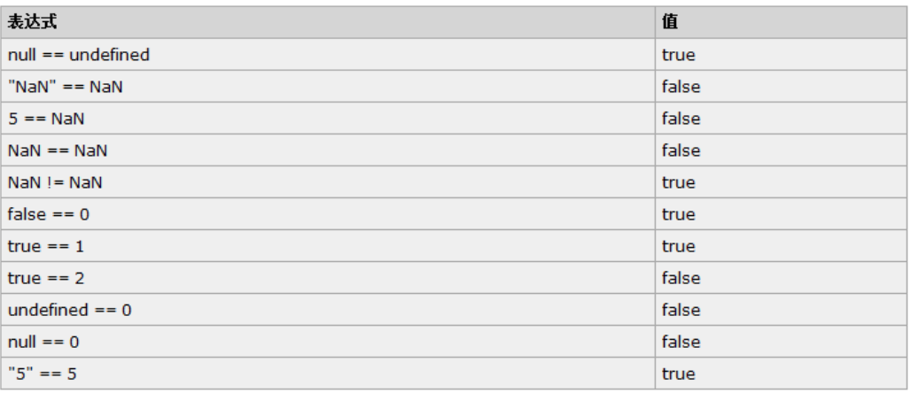The width and height of the screenshot is (911, 393).
Task: Click the 值 column header
Action: click(669, 22)
